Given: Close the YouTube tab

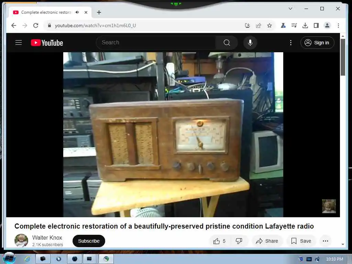Looking at the screenshot, I should pyautogui.click(x=86, y=12).
